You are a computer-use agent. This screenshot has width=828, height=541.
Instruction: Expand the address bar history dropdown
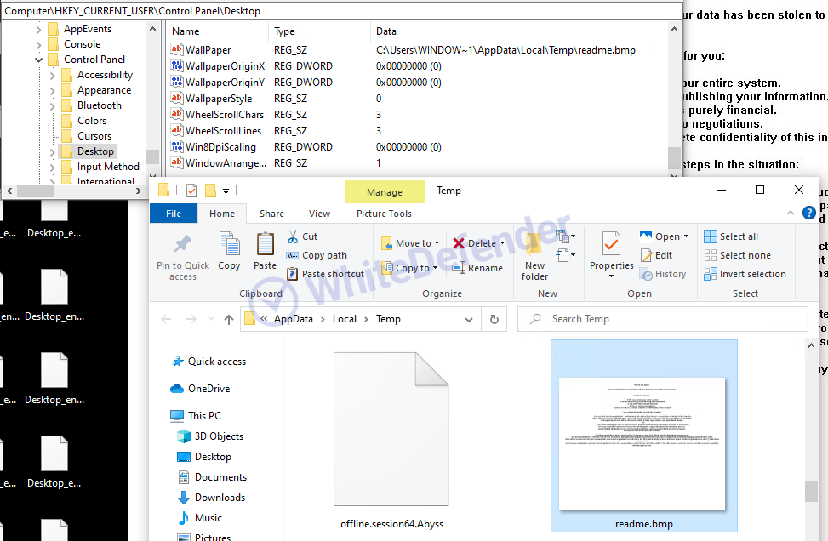click(x=468, y=319)
